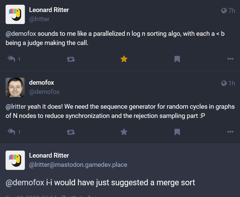This screenshot has width=240, height=197.
Task: Open the @demofox mention in first post
Action: coord(21,34)
